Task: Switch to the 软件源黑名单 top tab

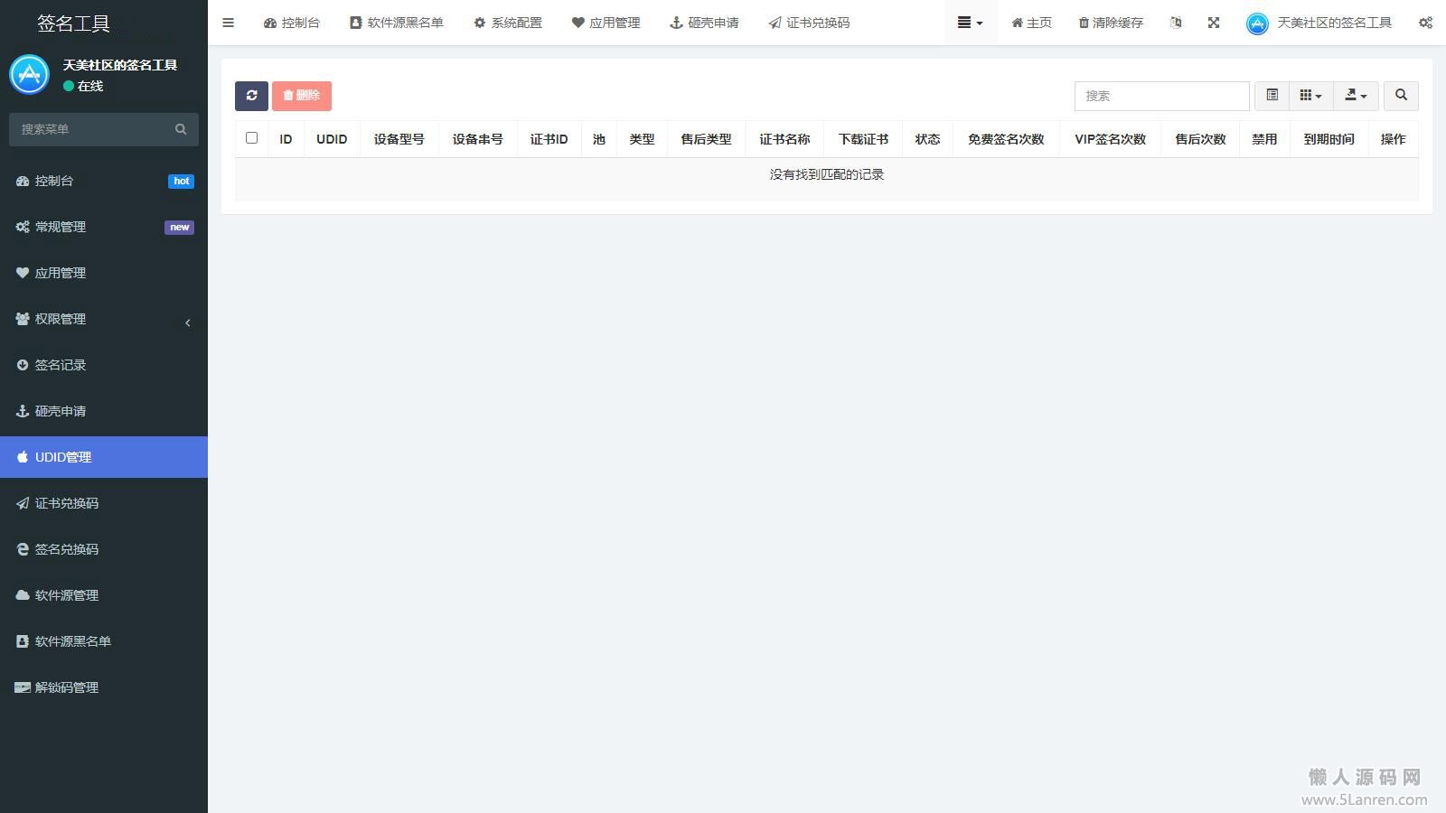Action: click(x=396, y=23)
